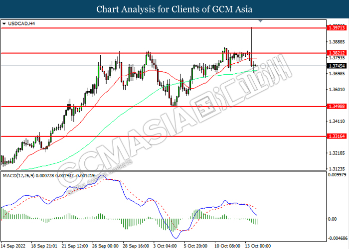Click the 18 Sep 21:01 time label
This screenshot has width=349, height=249.
[x=44, y=246]
